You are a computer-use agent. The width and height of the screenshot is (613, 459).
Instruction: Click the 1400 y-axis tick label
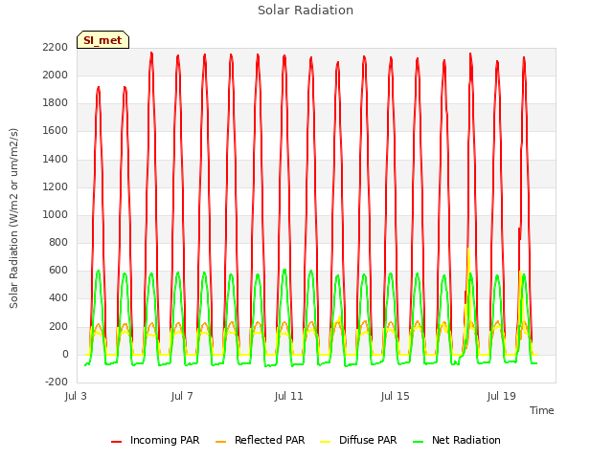[56, 159]
